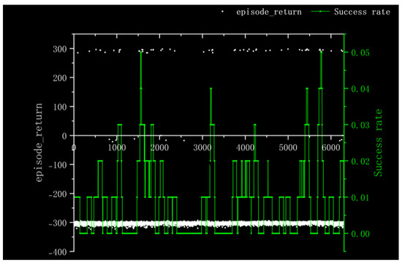Viewport: 402px width, 263px height.
Task: Select the white dot legend marker
Action: 222,12
